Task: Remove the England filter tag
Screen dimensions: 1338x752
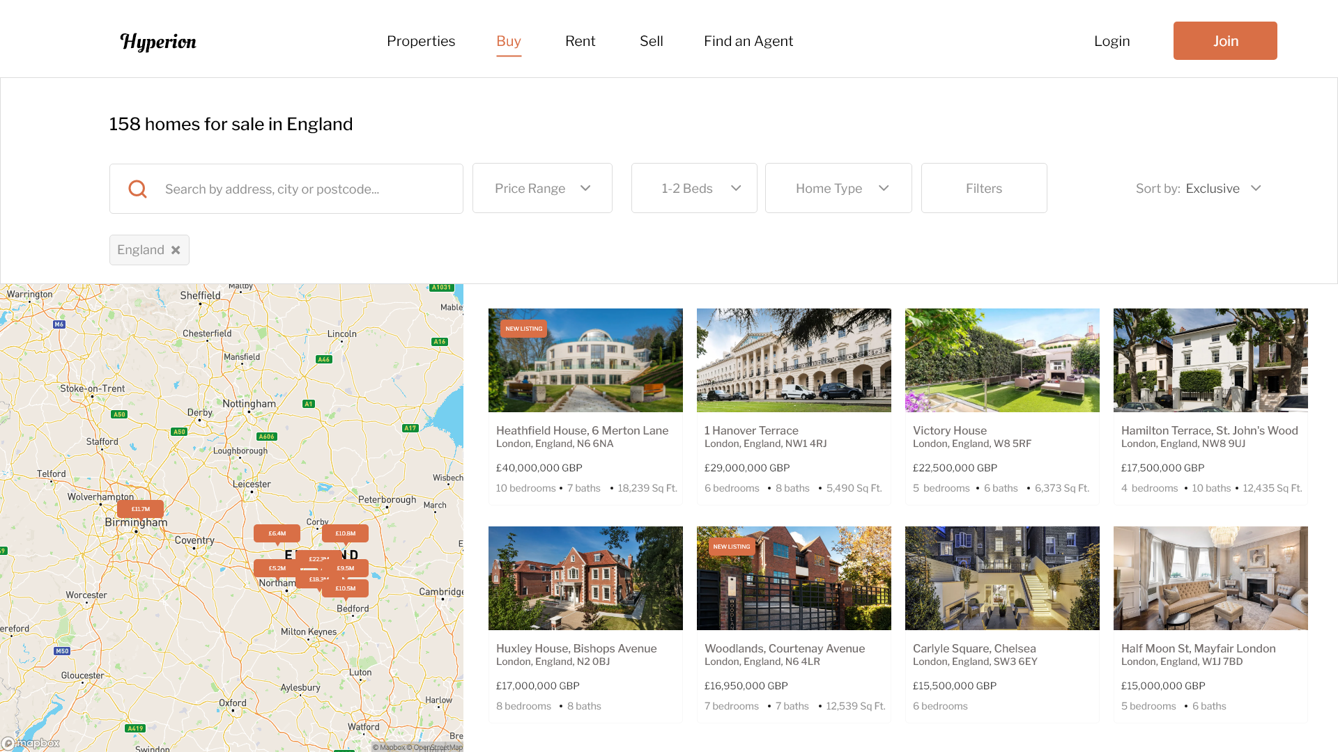Action: 176,250
